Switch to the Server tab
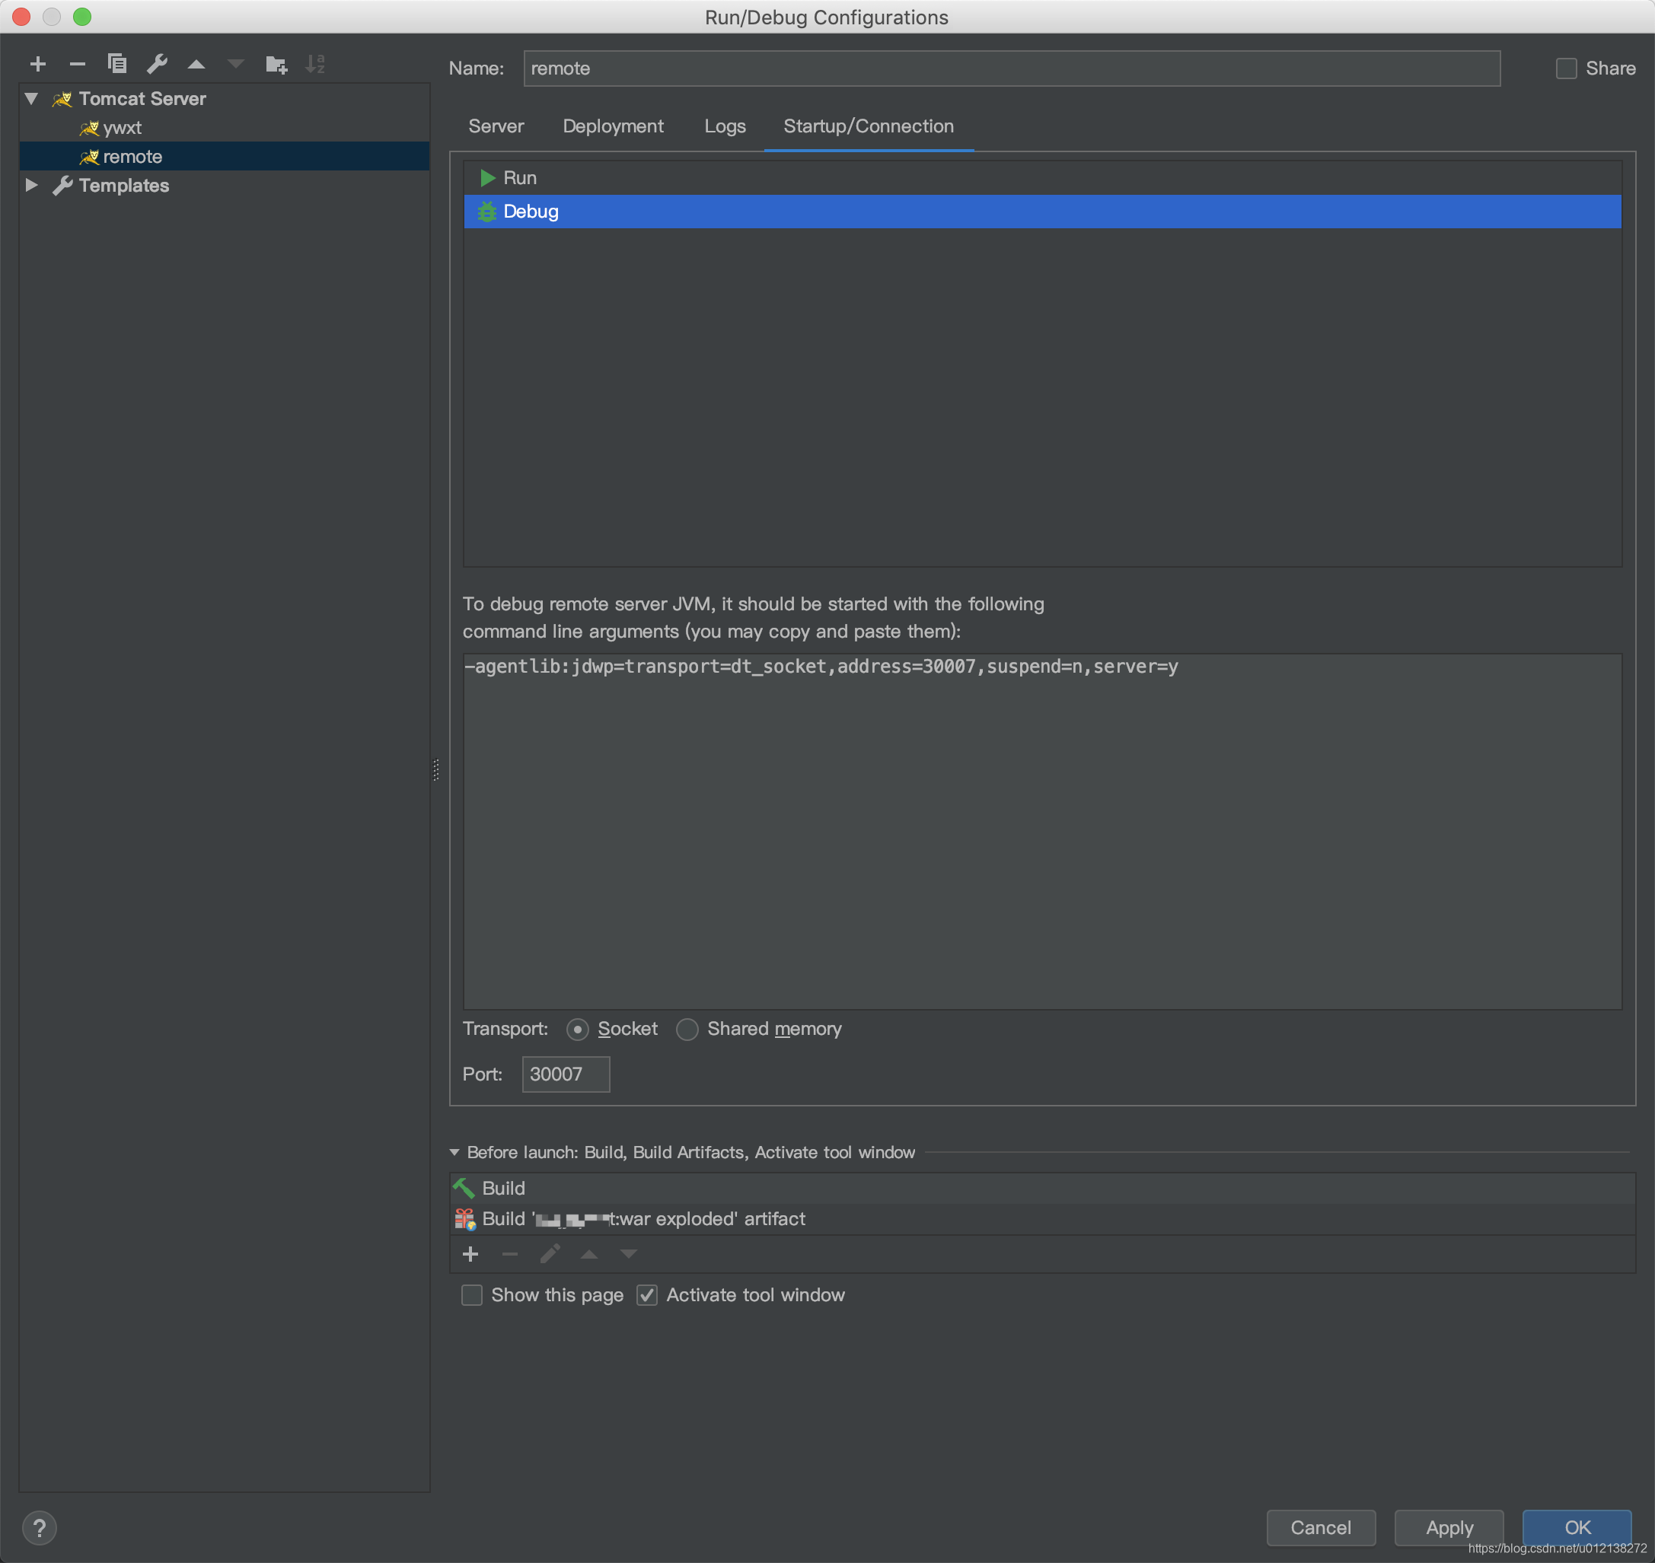This screenshot has width=1655, height=1563. (x=496, y=125)
